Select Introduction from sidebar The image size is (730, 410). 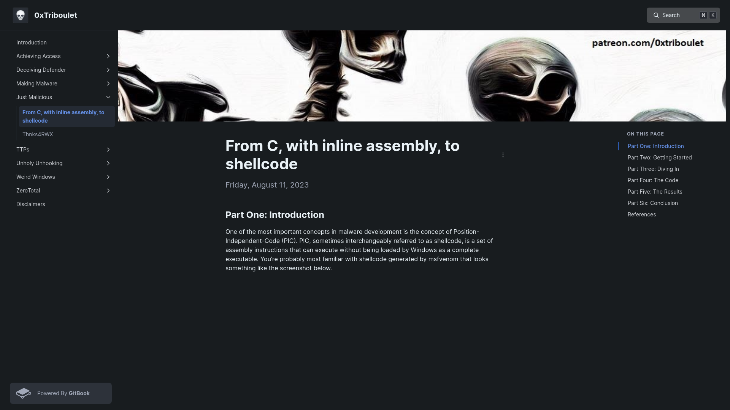tap(31, 43)
